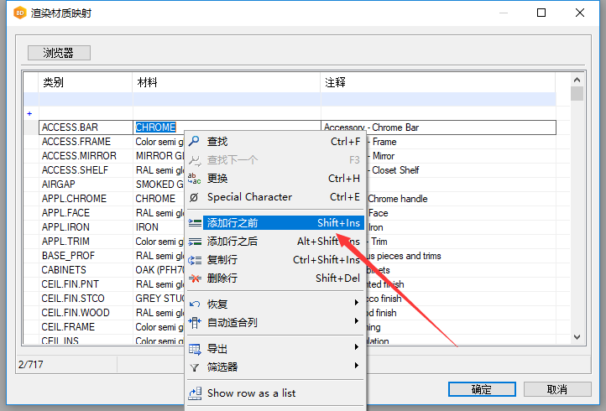Click the copy row icon
The height and width of the screenshot is (411, 606).
(x=195, y=260)
